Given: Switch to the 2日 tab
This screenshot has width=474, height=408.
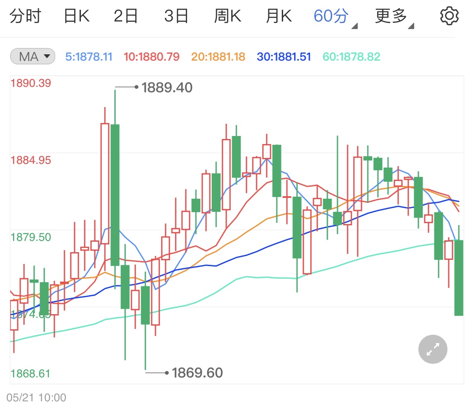Looking at the screenshot, I should point(126,16).
